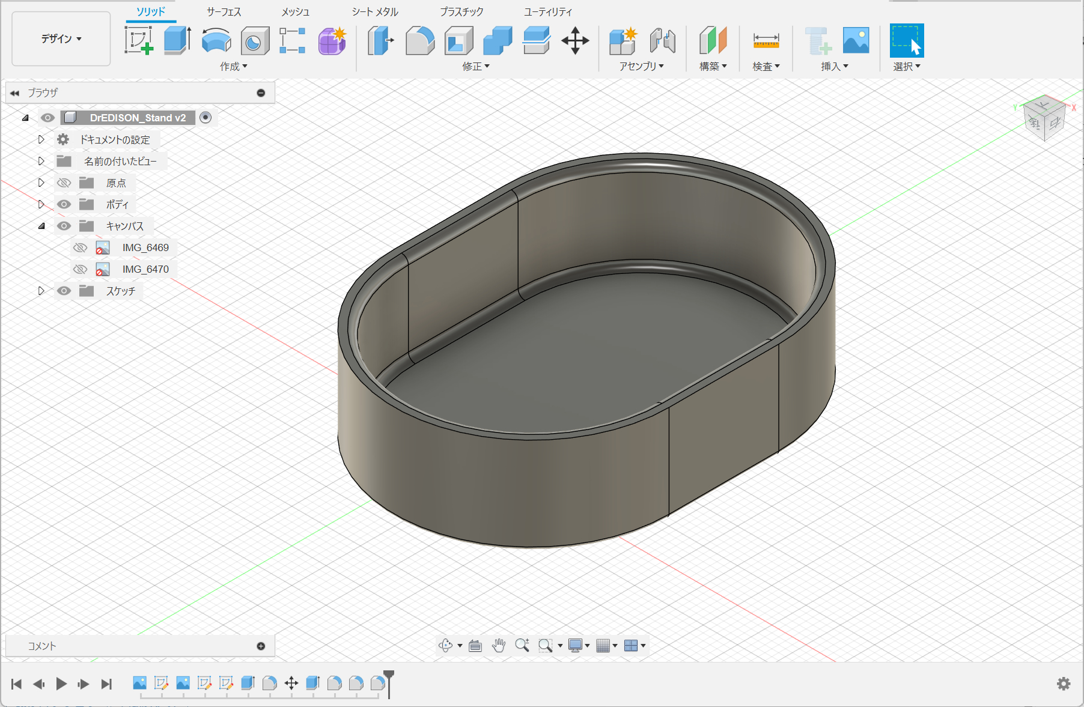The height and width of the screenshot is (707, 1084).
Task: Switch to the サーフェス tab
Action: coord(224,11)
